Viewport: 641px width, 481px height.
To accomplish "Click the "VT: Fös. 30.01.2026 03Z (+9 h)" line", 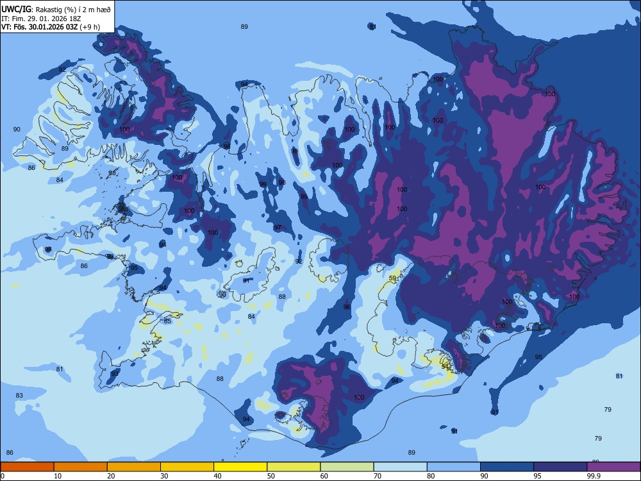I will pyautogui.click(x=51, y=27).
